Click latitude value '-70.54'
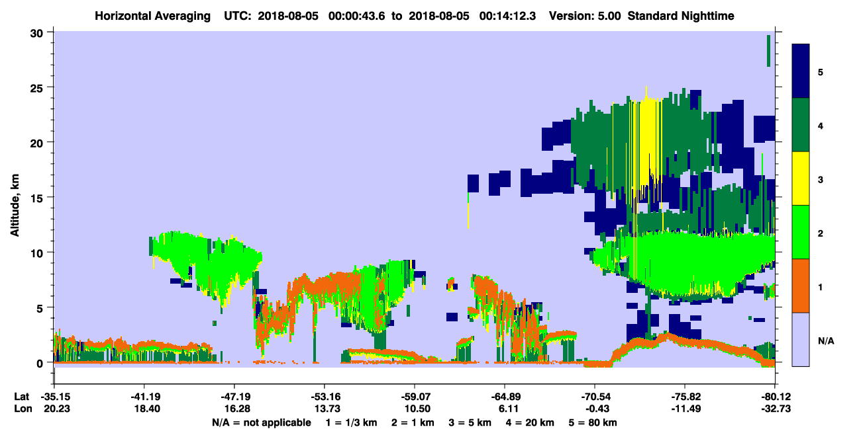The image size is (861, 441). click(x=595, y=397)
